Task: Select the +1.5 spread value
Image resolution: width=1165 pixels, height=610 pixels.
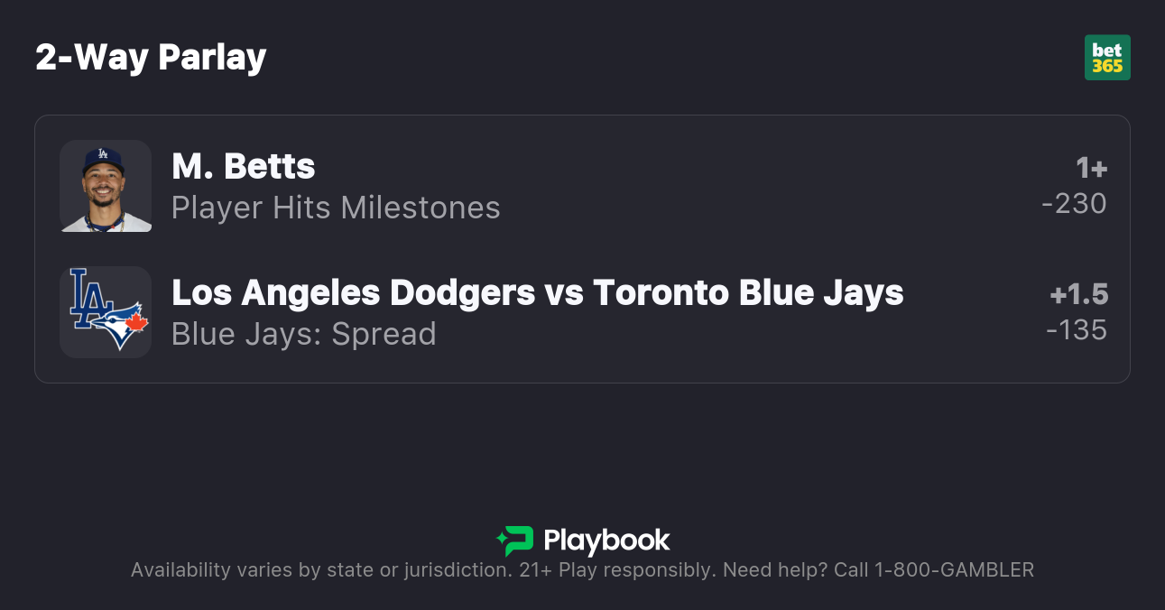Action: 1079,294
